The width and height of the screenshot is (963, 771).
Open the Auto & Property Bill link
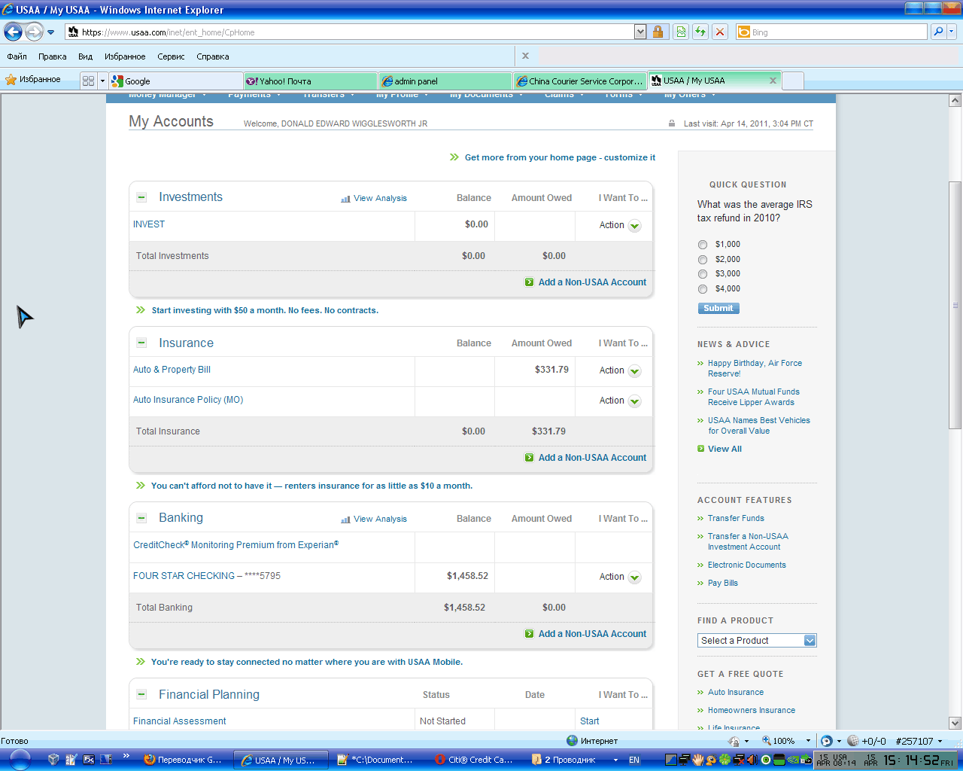172,370
